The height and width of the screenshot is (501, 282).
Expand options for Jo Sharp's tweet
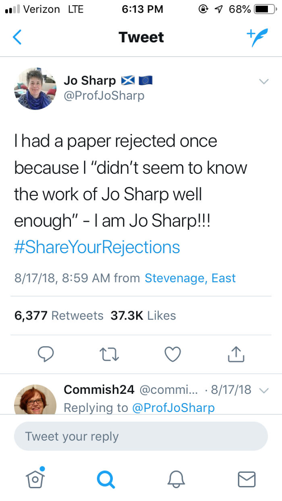264,81
